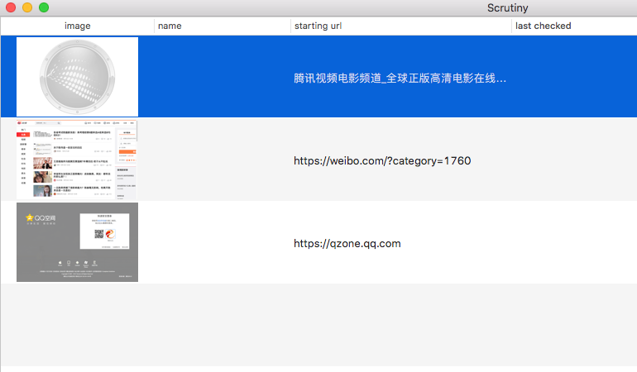This screenshot has height=372, width=637.
Task: Minimize the Scrutiny window
Action: pos(27,7)
